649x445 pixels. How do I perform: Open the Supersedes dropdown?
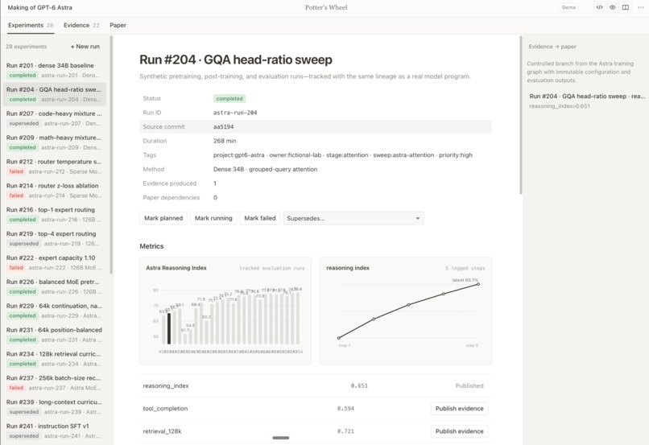tap(353, 218)
